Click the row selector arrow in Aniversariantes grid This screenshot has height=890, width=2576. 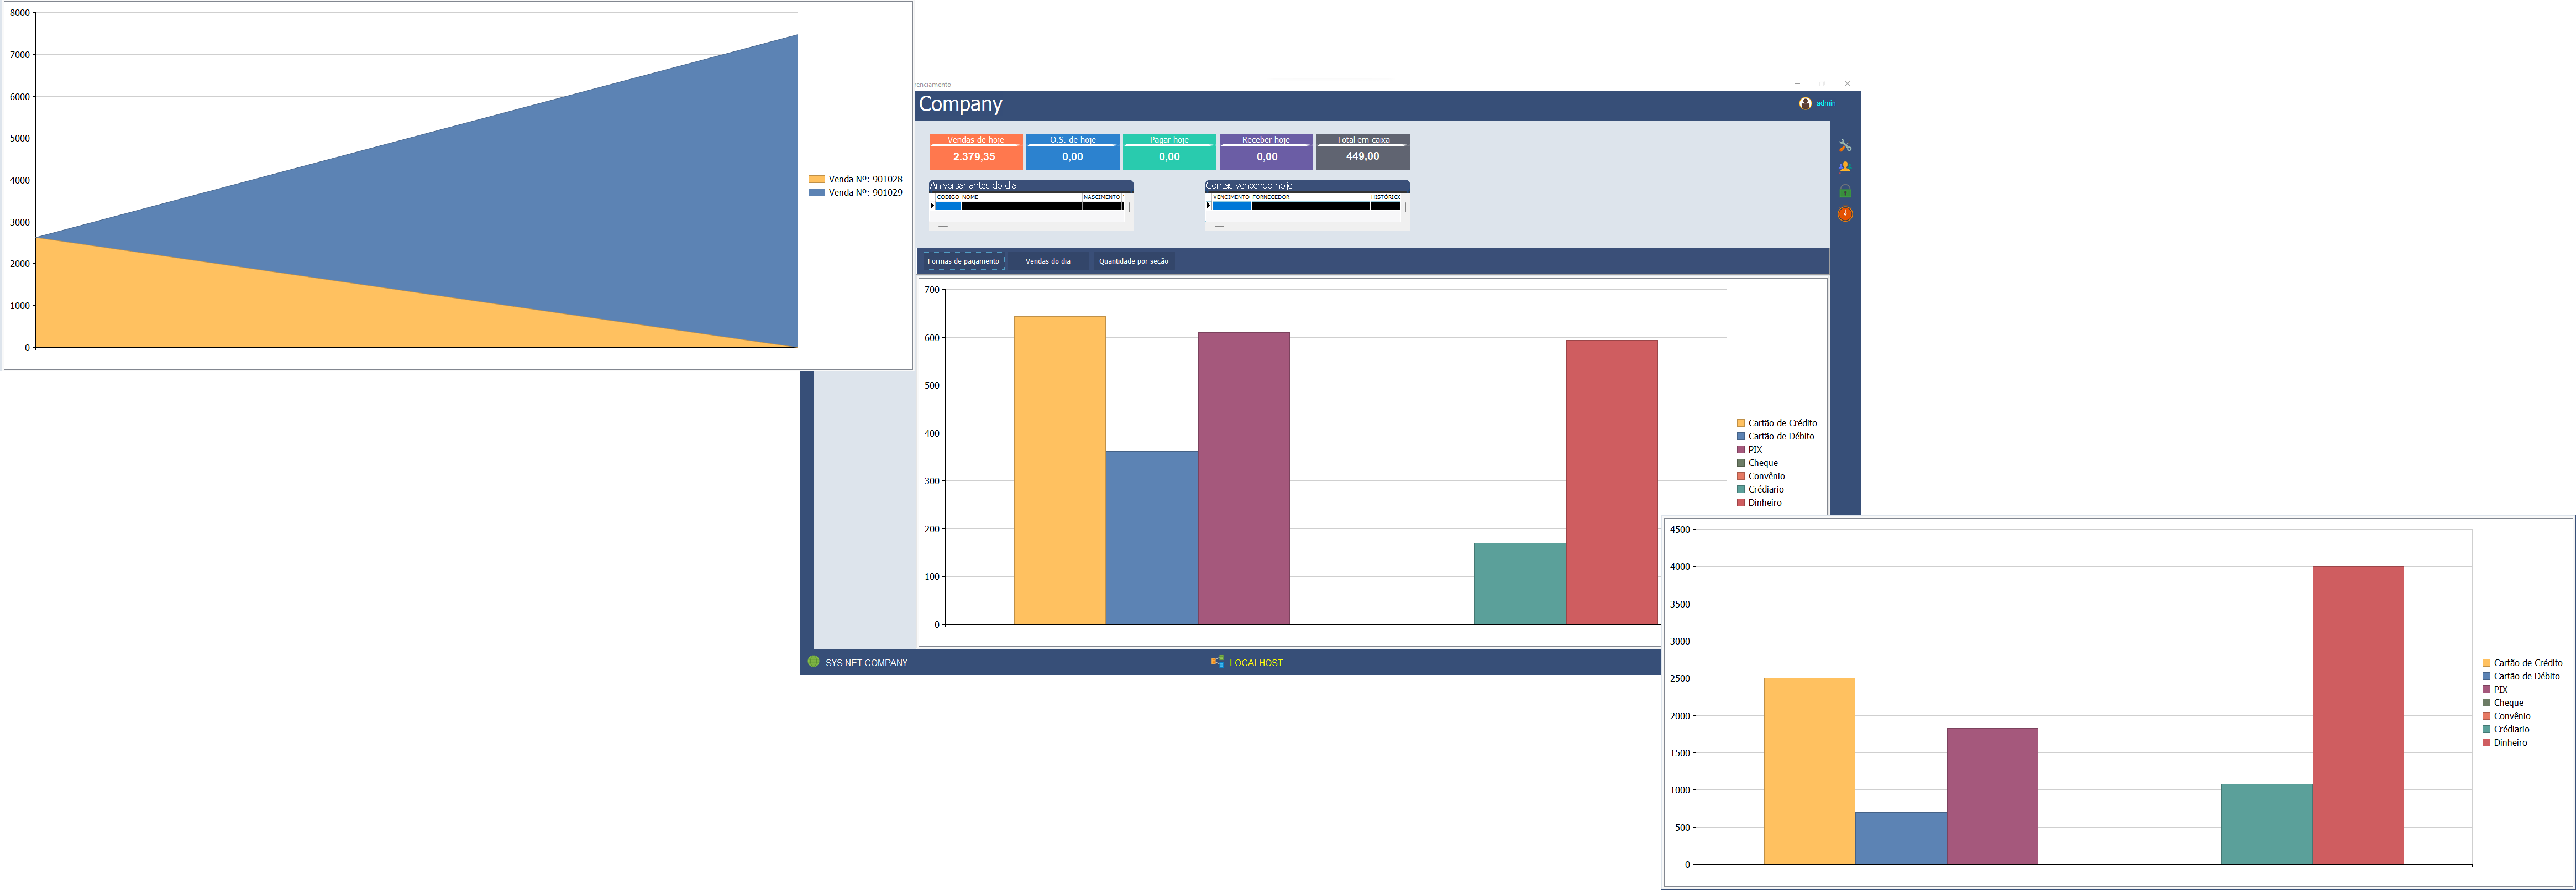point(933,206)
